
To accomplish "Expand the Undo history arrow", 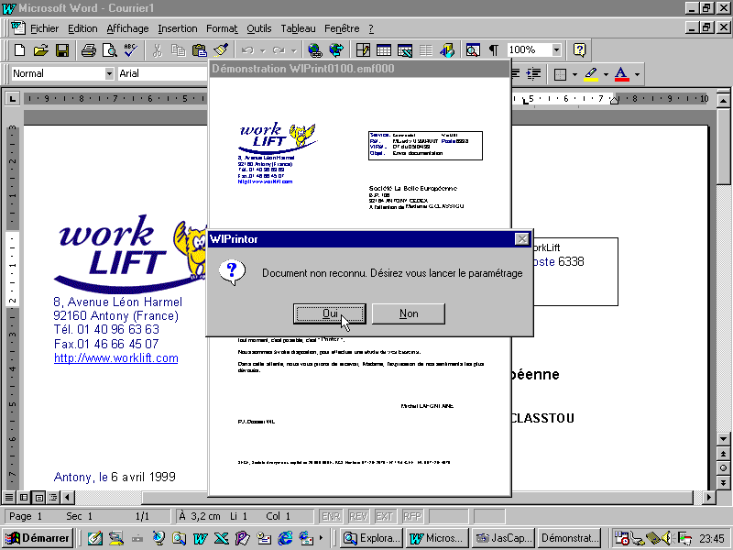I will point(263,50).
